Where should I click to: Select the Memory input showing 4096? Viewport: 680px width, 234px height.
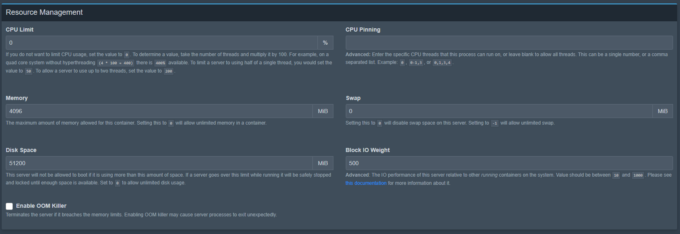(159, 111)
